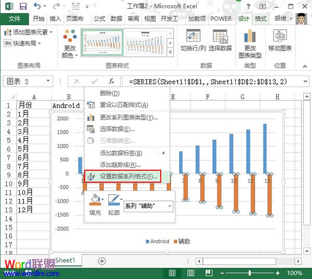Image resolution: width=312 pixels, height=279 pixels.
Task: Click the Switch Row/Column icon (切换行/列)
Action: [193, 36]
